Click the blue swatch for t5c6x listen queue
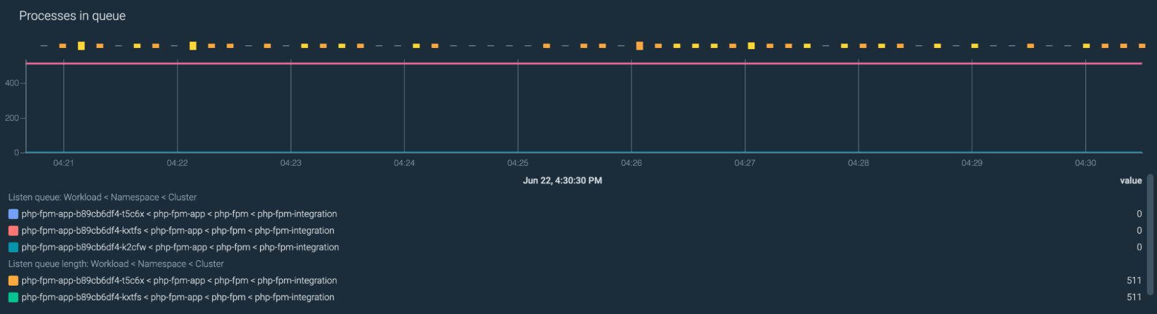The height and width of the screenshot is (314, 1157). [13, 214]
